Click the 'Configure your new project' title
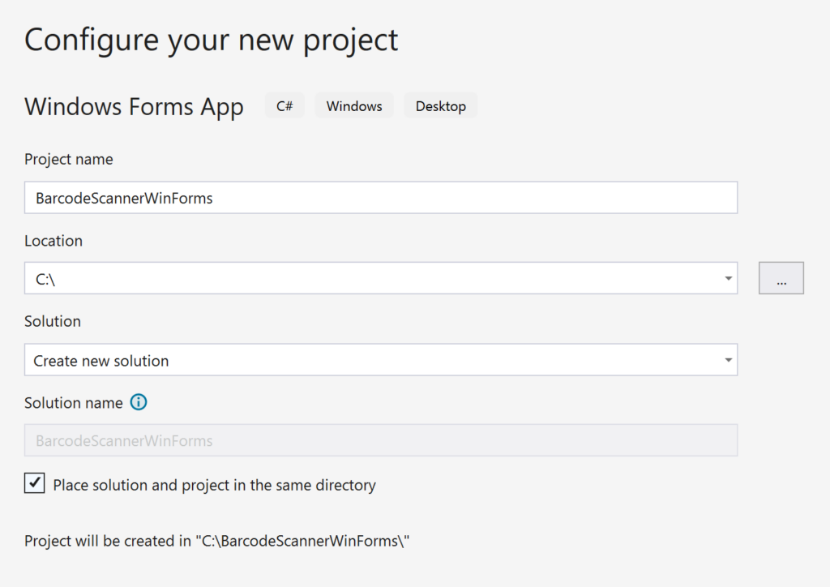The height and width of the screenshot is (587, 830). tap(212, 40)
